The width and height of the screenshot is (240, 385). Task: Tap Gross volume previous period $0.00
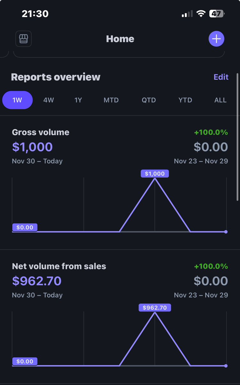pos(211,147)
